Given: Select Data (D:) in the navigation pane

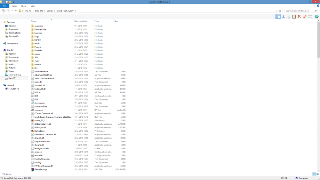Looking at the screenshot, I should point(12,78).
